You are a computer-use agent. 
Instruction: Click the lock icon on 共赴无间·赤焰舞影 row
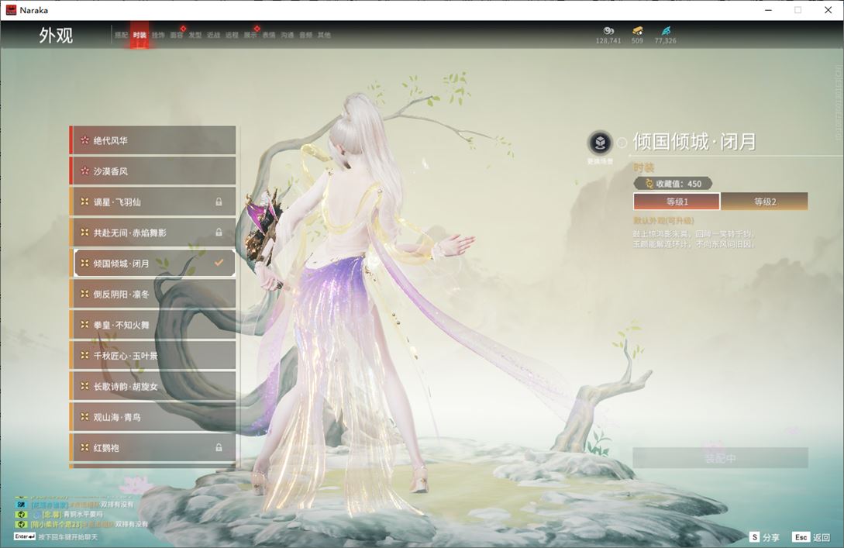(x=219, y=233)
